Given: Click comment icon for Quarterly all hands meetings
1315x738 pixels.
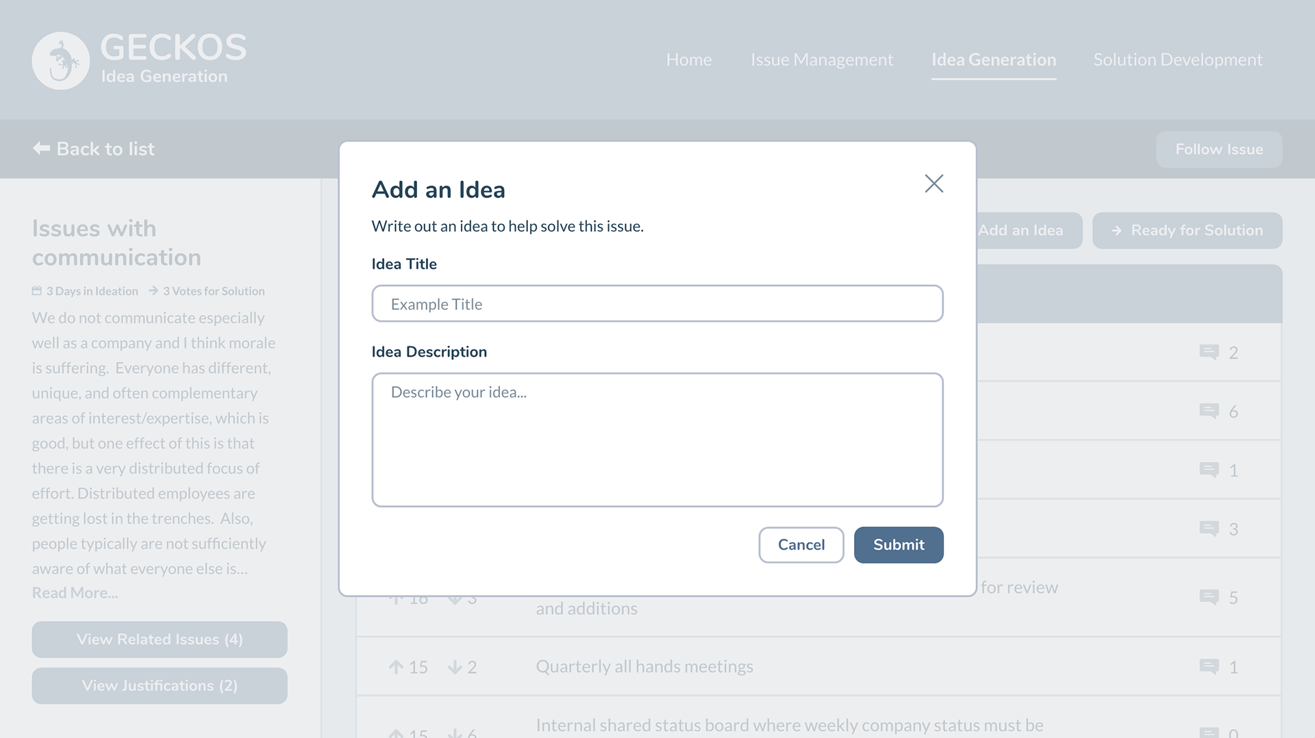Looking at the screenshot, I should 1209,666.
